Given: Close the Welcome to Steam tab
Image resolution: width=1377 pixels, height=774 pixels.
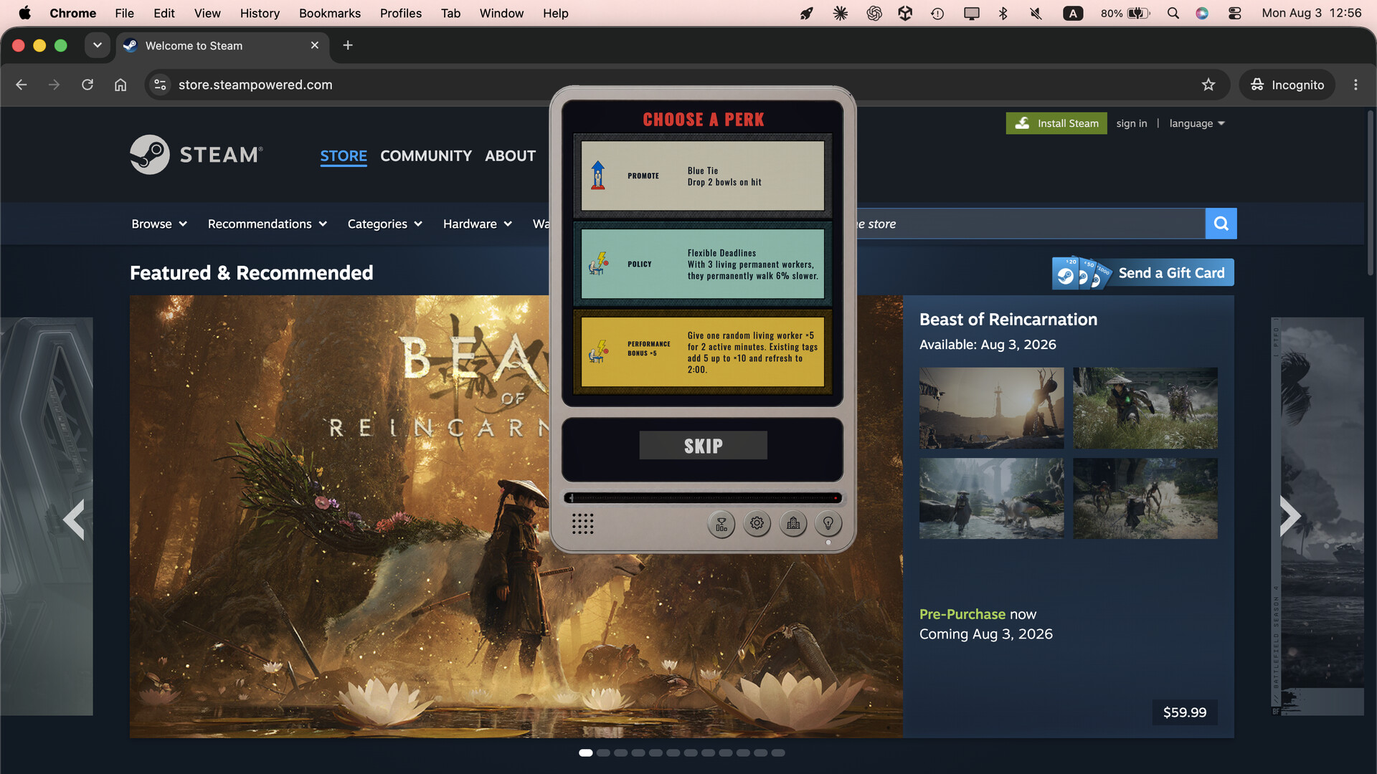Looking at the screenshot, I should click(x=314, y=45).
